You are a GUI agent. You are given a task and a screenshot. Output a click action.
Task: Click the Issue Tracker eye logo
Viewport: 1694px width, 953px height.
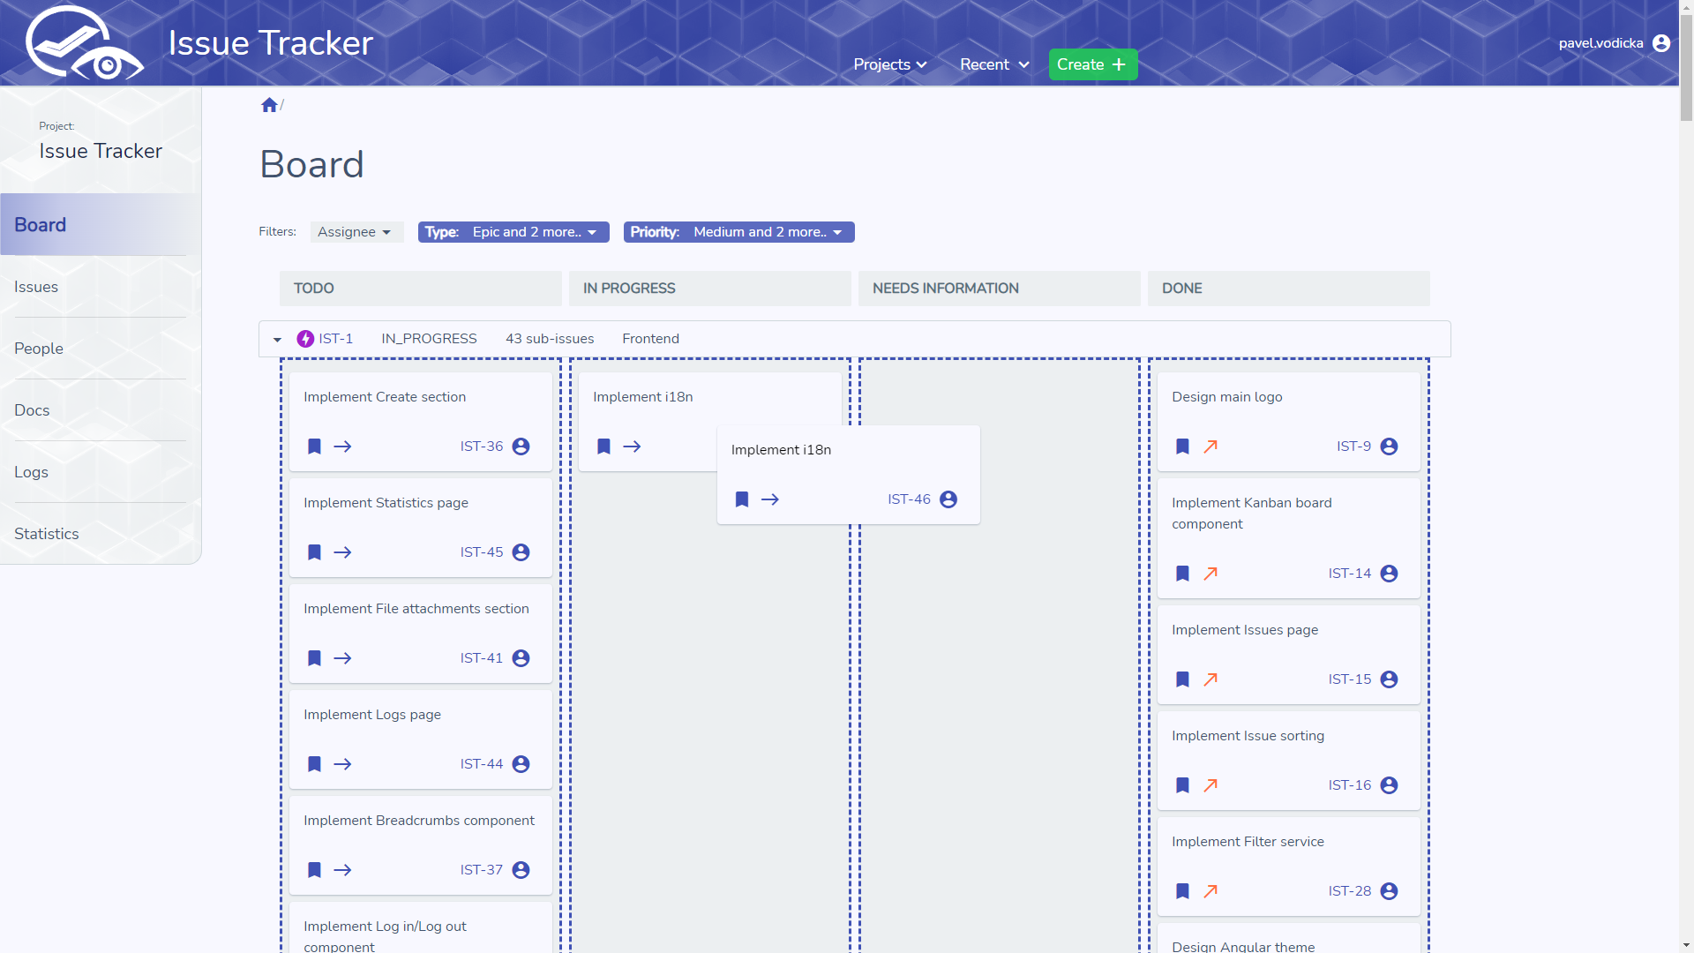(84, 44)
